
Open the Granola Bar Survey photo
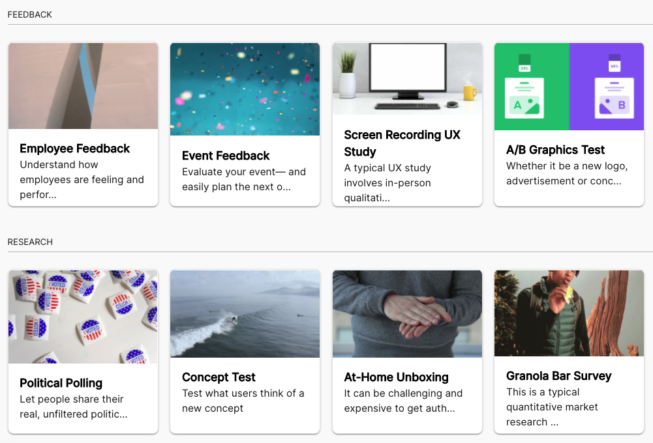coord(569,313)
